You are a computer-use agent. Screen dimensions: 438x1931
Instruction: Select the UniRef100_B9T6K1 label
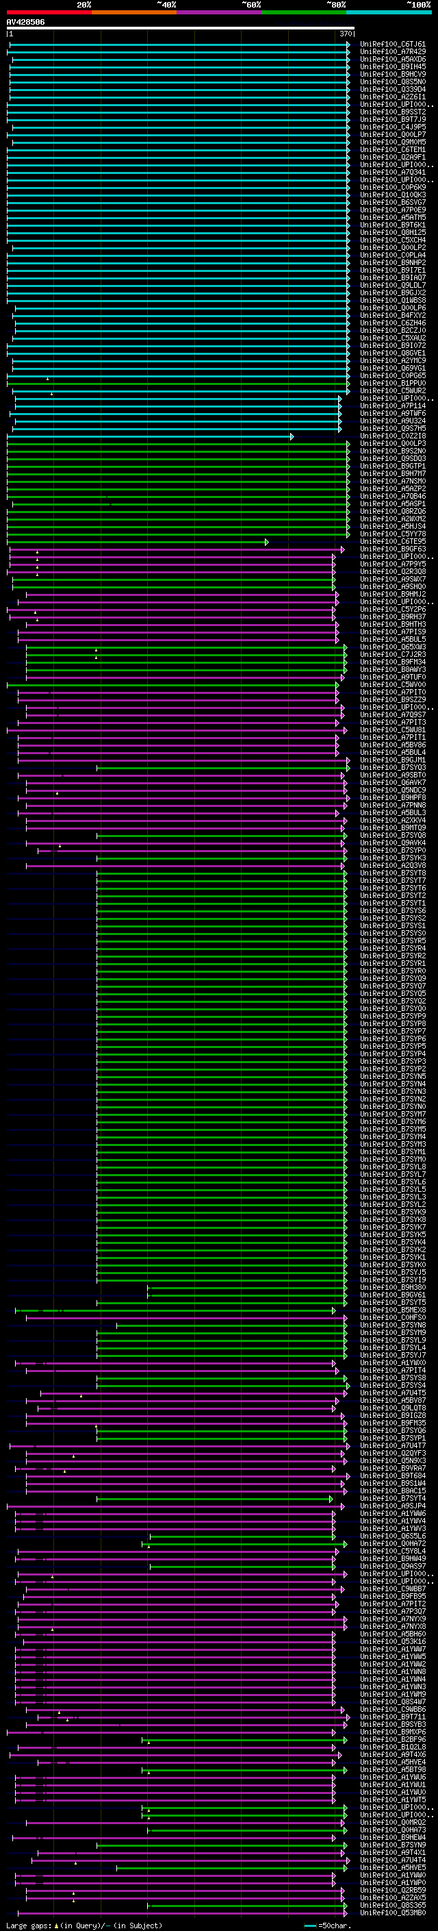393,225
